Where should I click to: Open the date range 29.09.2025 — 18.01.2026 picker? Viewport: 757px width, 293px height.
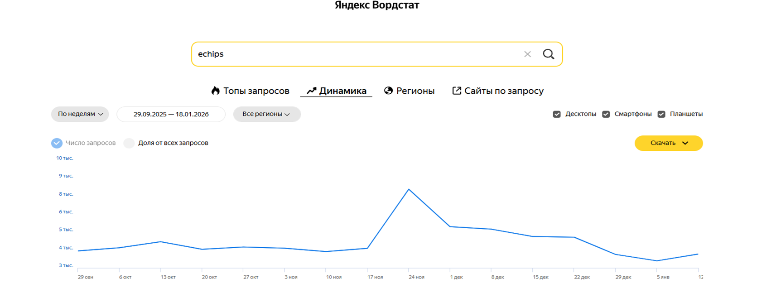click(x=171, y=114)
